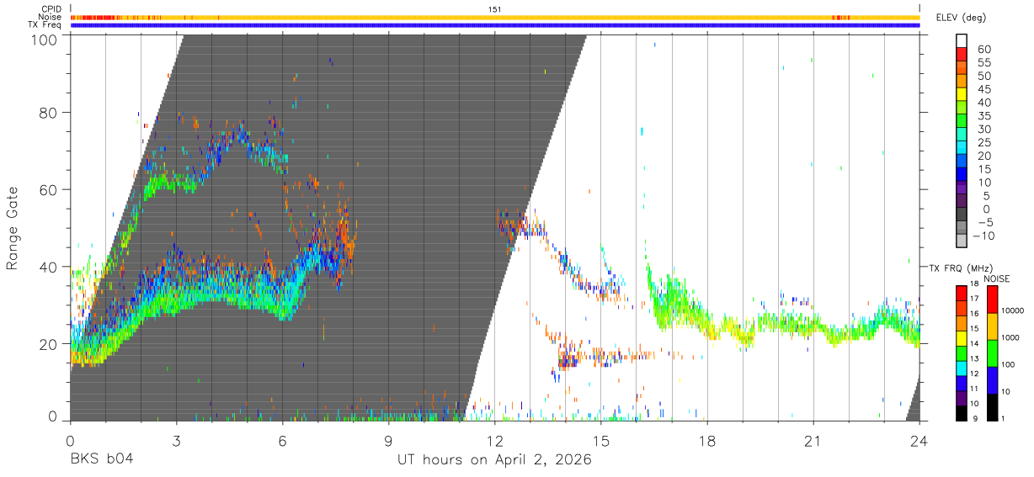This screenshot has width=1034, height=477.
Task: Click the range gate tick label '40'
Action: 49,267
